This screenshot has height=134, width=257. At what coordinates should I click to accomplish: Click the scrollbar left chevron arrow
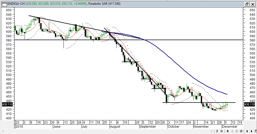[x=3, y=131]
